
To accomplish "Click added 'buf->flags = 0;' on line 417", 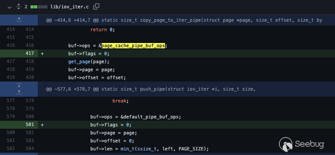I will click(89, 54).
